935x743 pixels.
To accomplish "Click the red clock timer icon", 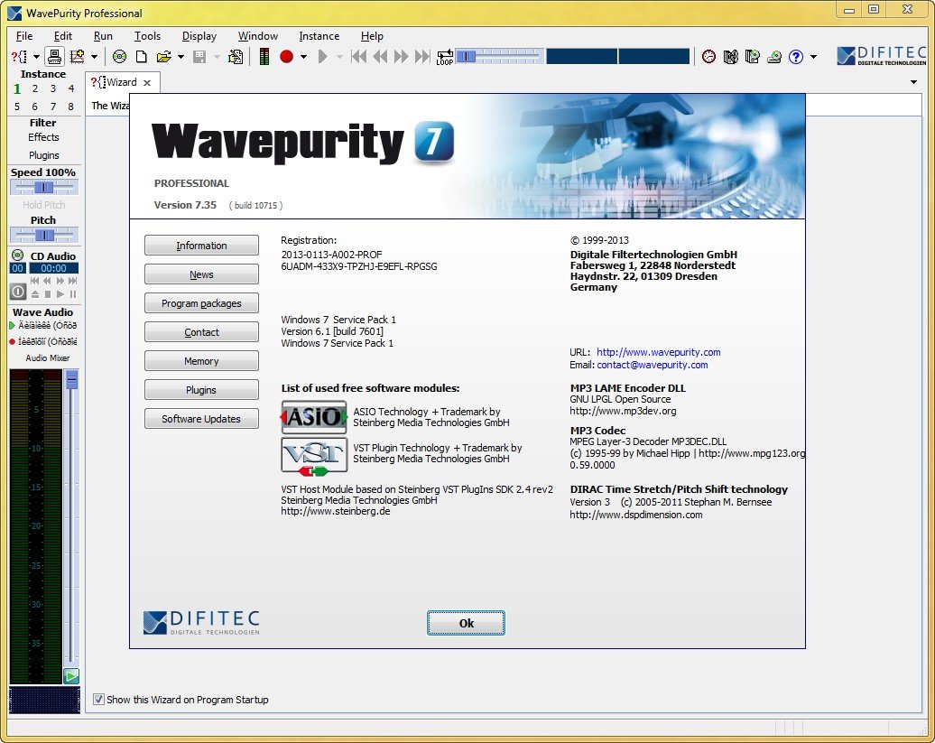I will click(x=709, y=57).
